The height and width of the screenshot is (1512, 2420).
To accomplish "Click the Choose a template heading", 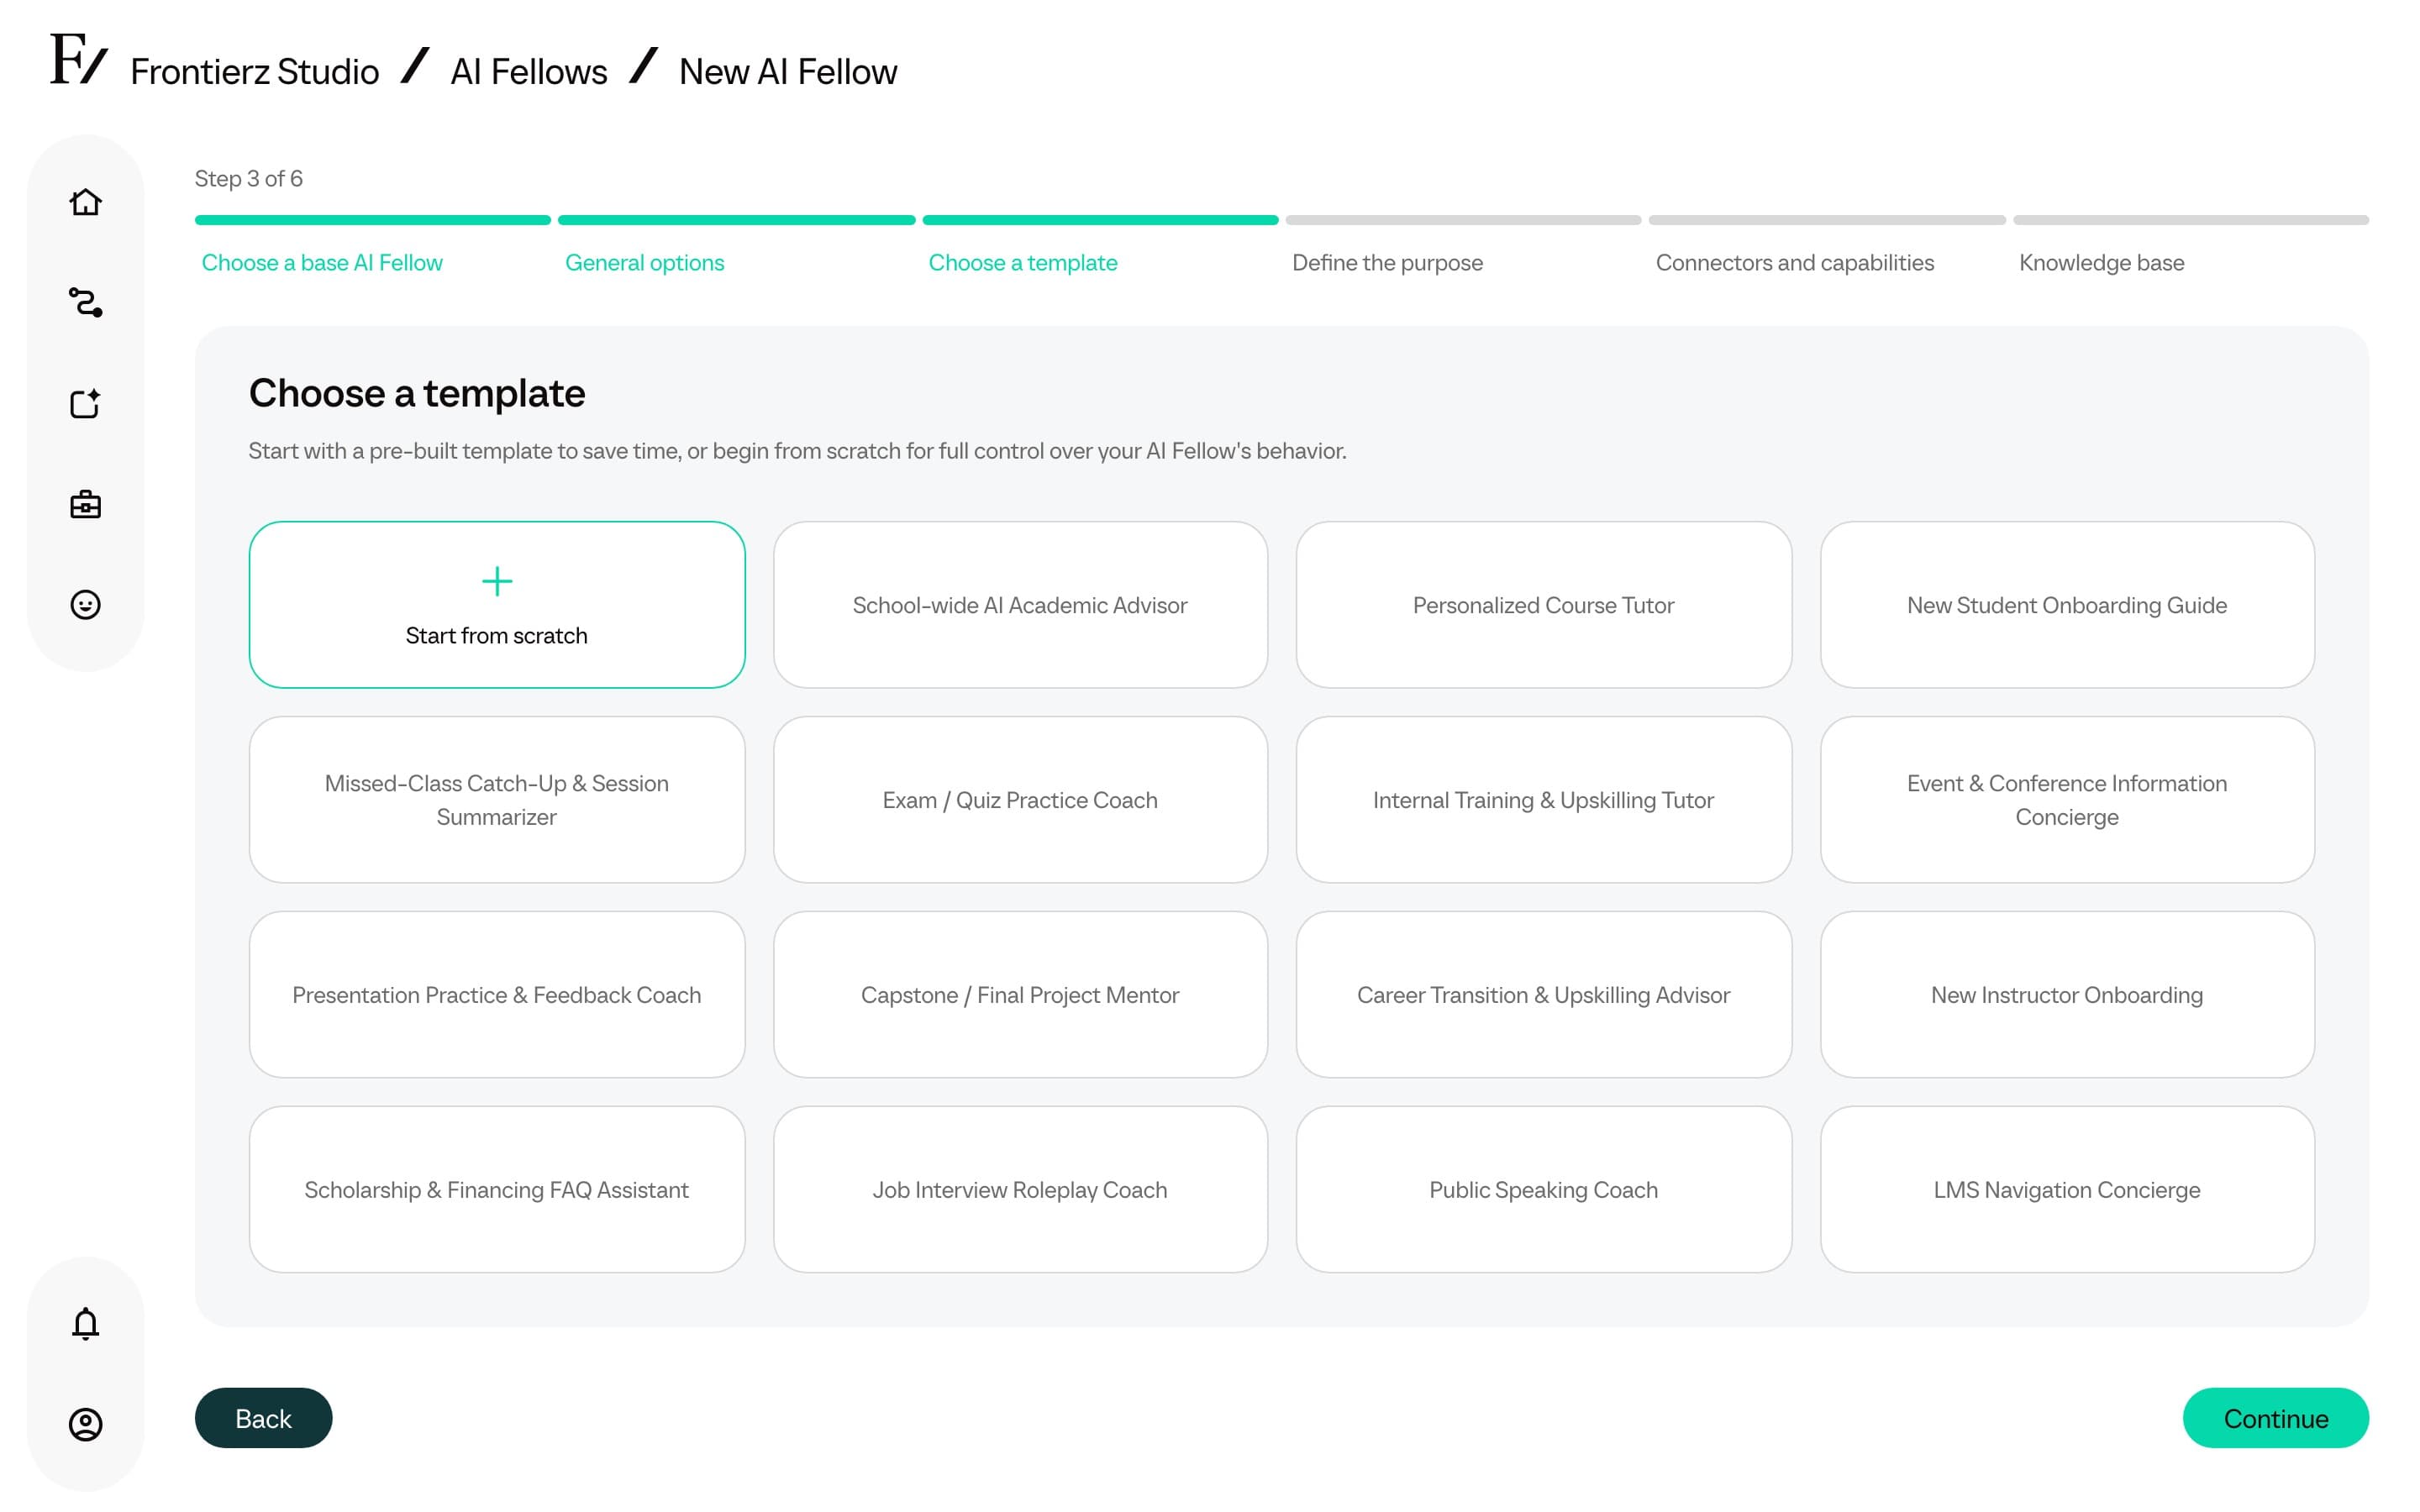I will pyautogui.click(x=417, y=393).
